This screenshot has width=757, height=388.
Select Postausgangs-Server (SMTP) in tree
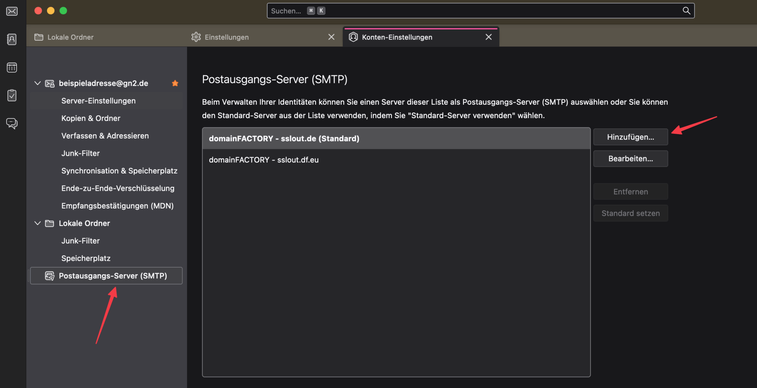tap(106, 276)
